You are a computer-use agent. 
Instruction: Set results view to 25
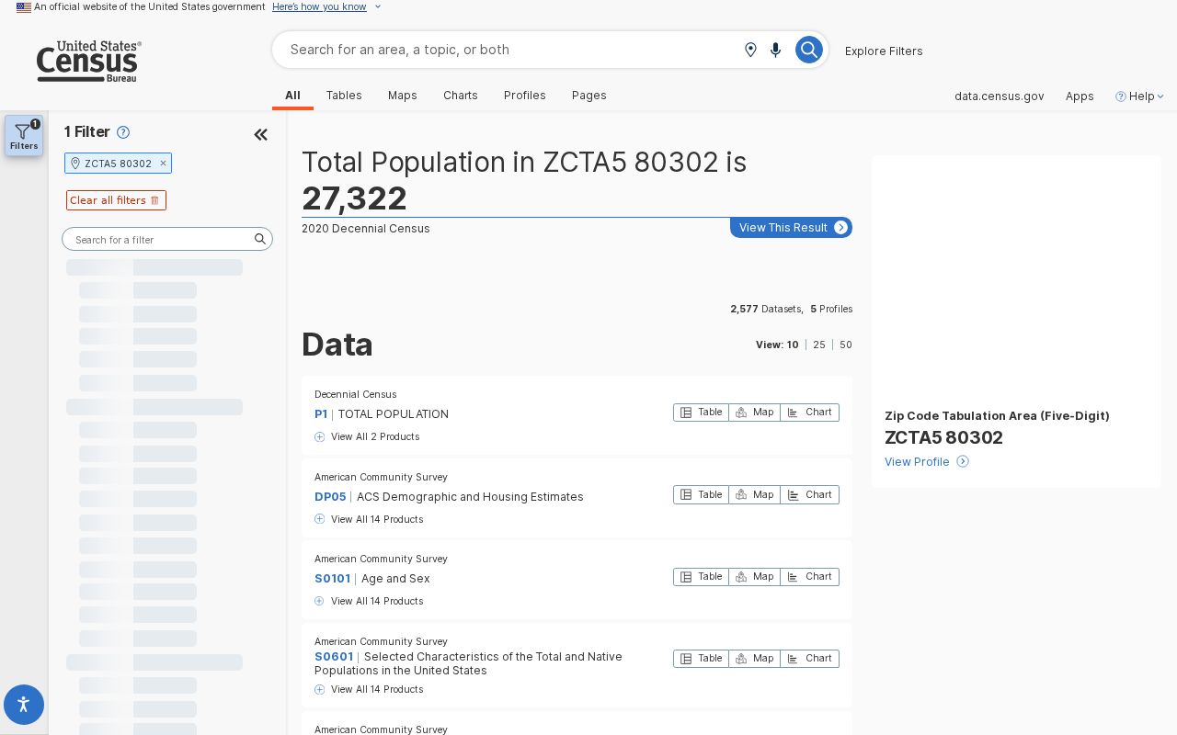click(819, 345)
